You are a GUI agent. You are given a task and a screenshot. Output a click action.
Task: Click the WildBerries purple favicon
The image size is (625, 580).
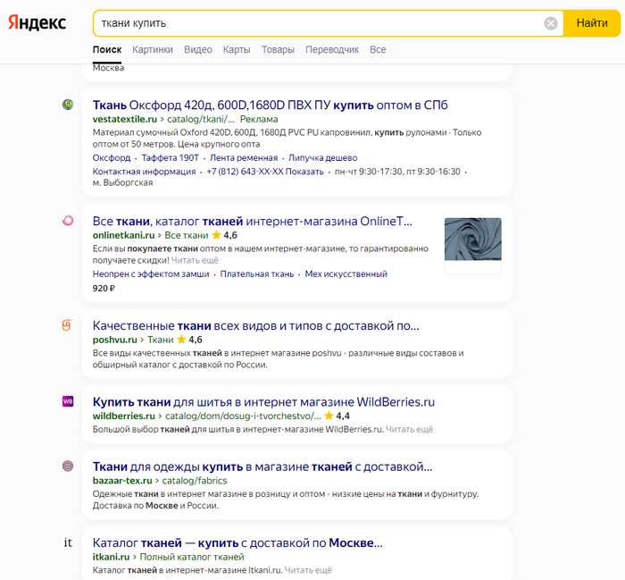pos(68,401)
